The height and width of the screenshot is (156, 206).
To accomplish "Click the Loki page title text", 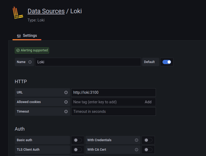I will pos(76,11).
